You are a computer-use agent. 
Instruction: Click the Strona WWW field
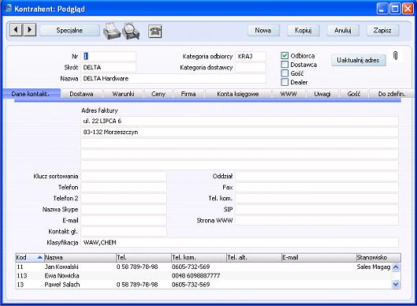pyautogui.click(x=317, y=220)
